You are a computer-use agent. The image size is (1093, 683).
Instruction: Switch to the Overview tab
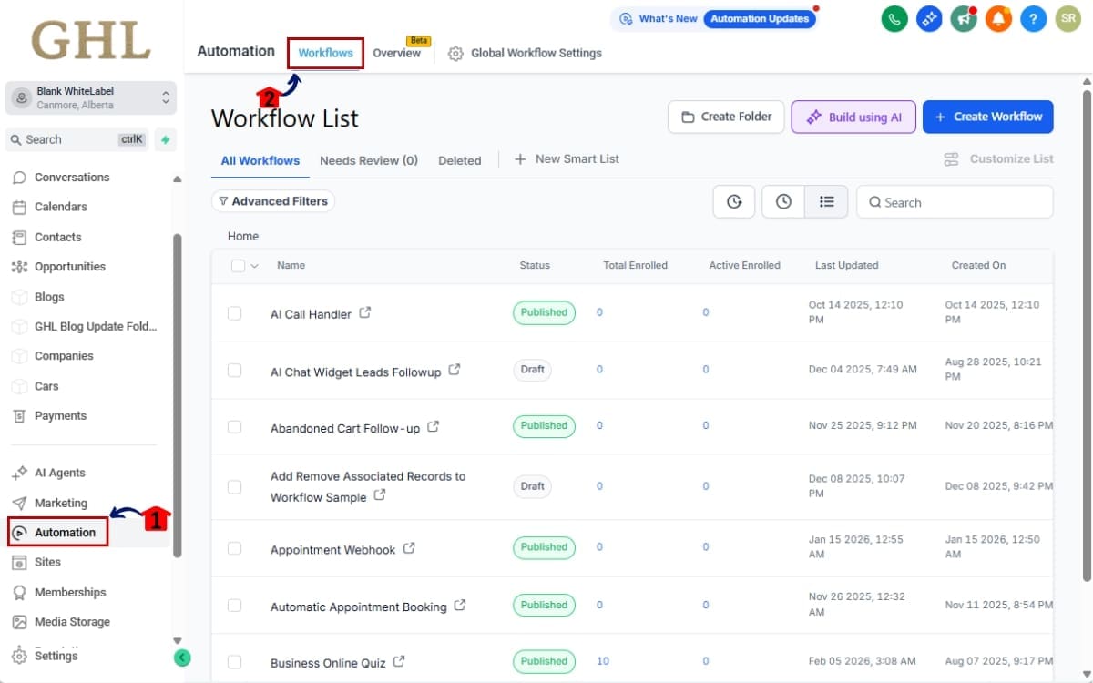396,54
